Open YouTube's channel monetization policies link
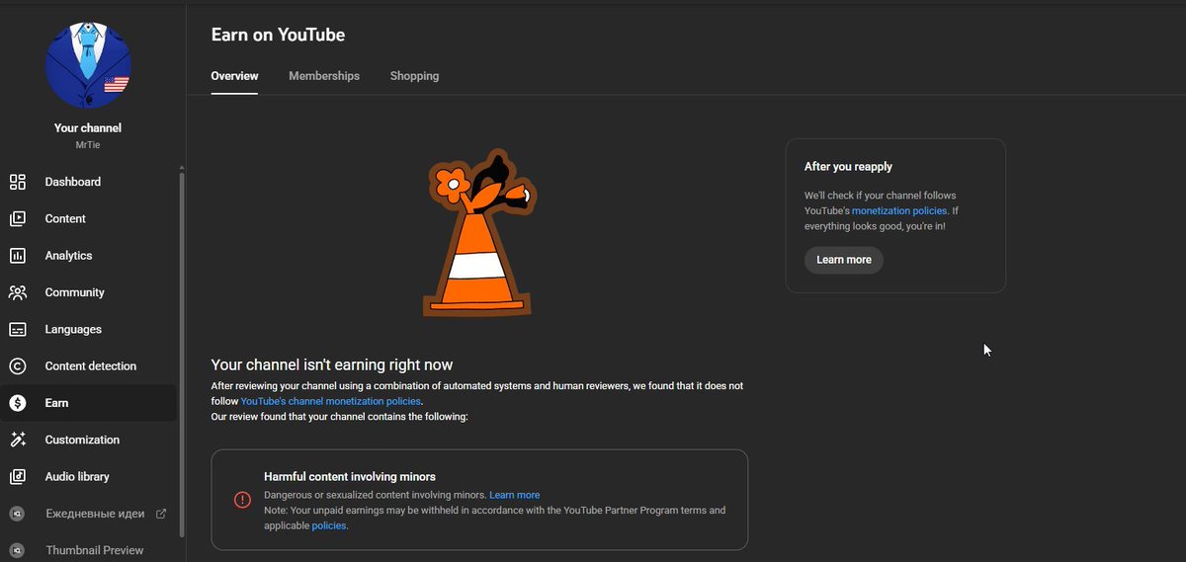Image resolution: width=1186 pixels, height=562 pixels. pos(331,401)
